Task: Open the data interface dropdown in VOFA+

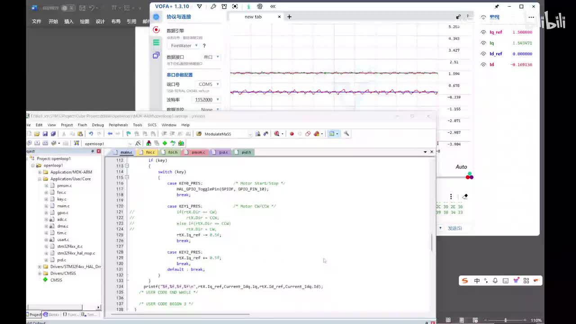Action: 211,57
